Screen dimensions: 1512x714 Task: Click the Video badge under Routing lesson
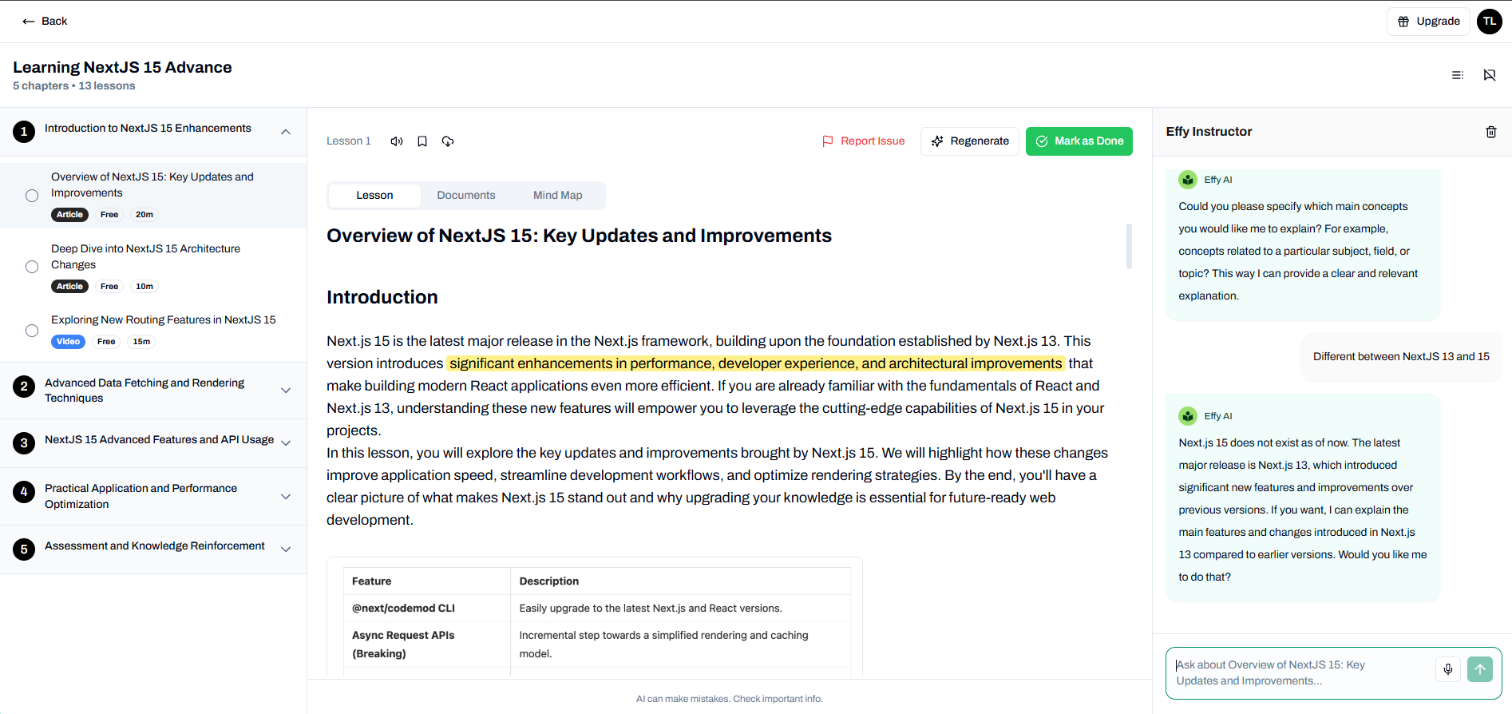[68, 342]
